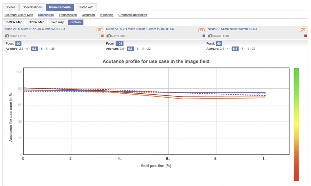Screen dimensions: 311x186
Task: Open the Nikon AF-S Micro NIKKOR 60mm f/2.8G ED link
Action: 35,29
